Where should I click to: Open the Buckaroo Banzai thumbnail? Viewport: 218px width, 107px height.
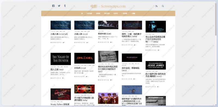point(84,89)
